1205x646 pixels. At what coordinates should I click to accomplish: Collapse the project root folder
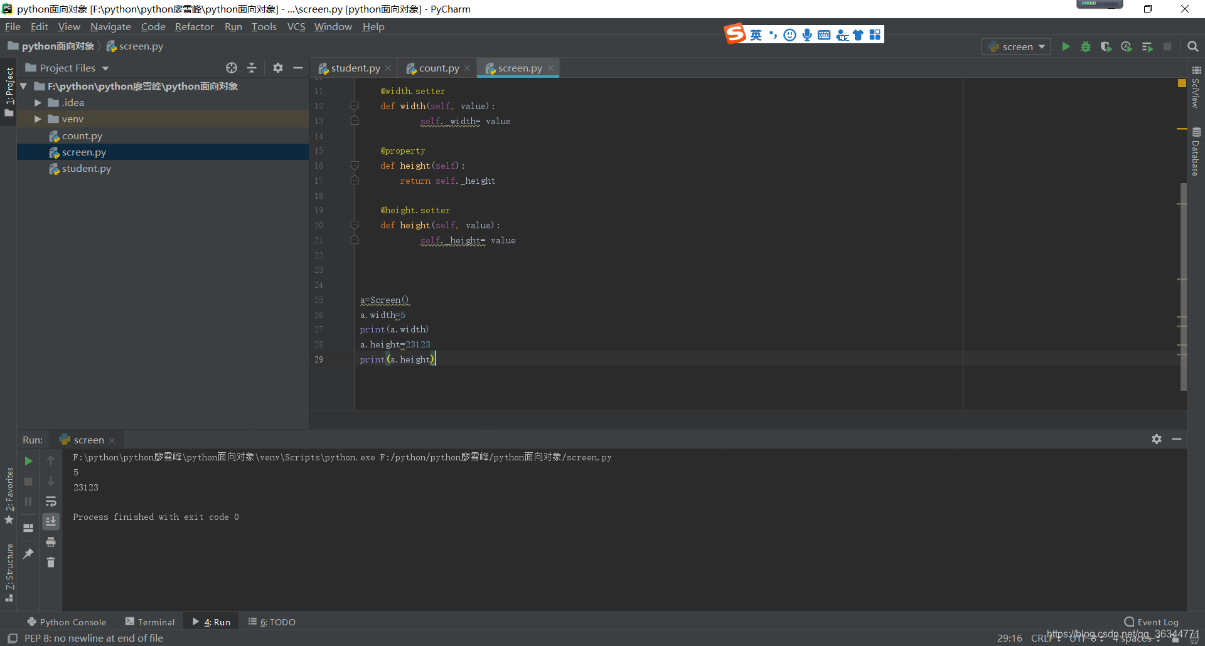pos(23,87)
